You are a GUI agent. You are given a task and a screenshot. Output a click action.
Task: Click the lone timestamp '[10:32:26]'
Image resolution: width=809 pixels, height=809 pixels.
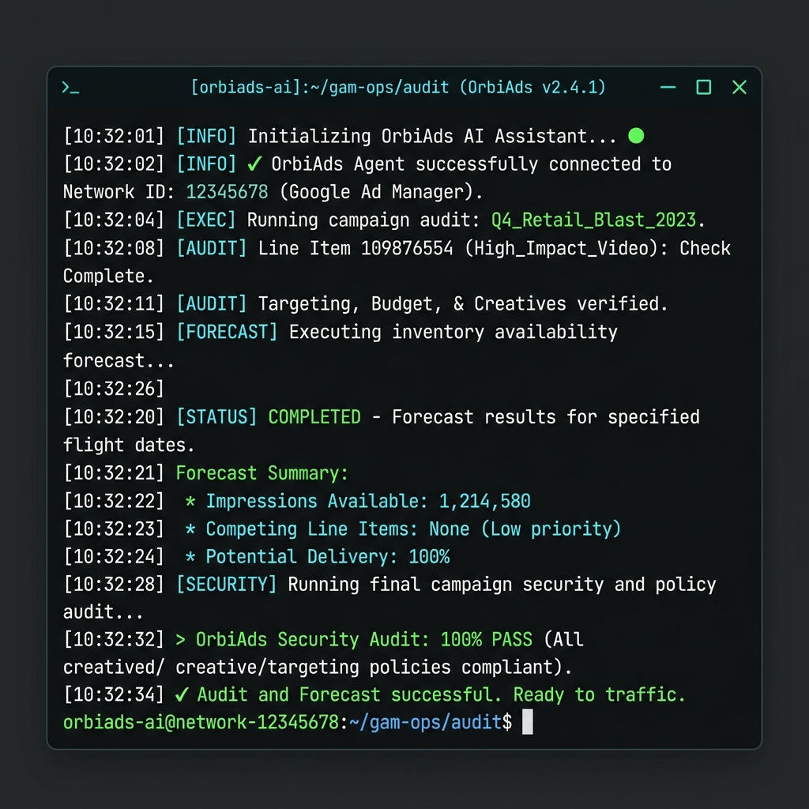[114, 389]
